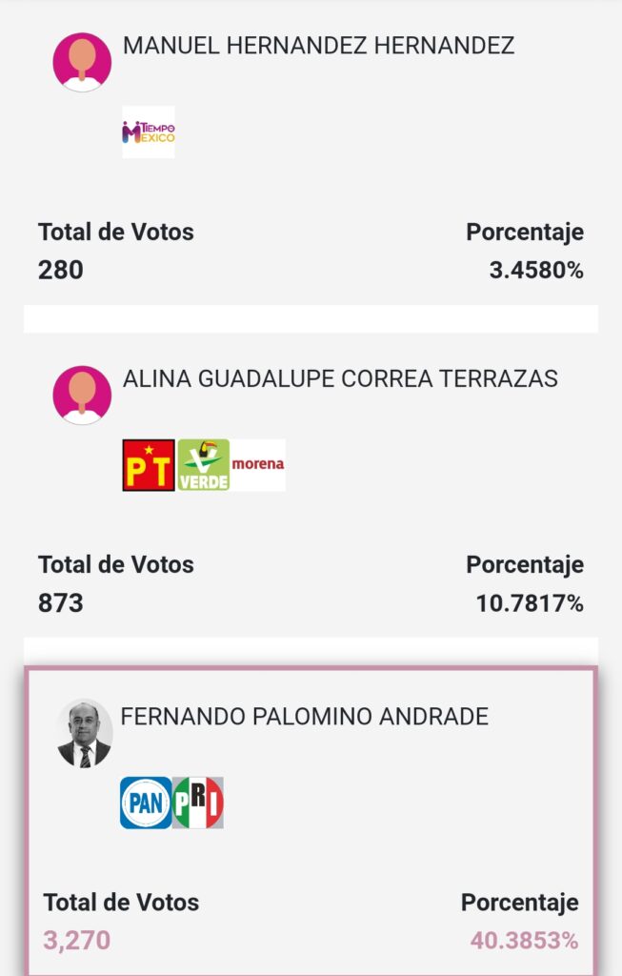622x976 pixels.
Task: Select the name Fernando Palomino Andrade
Action: coord(304,717)
